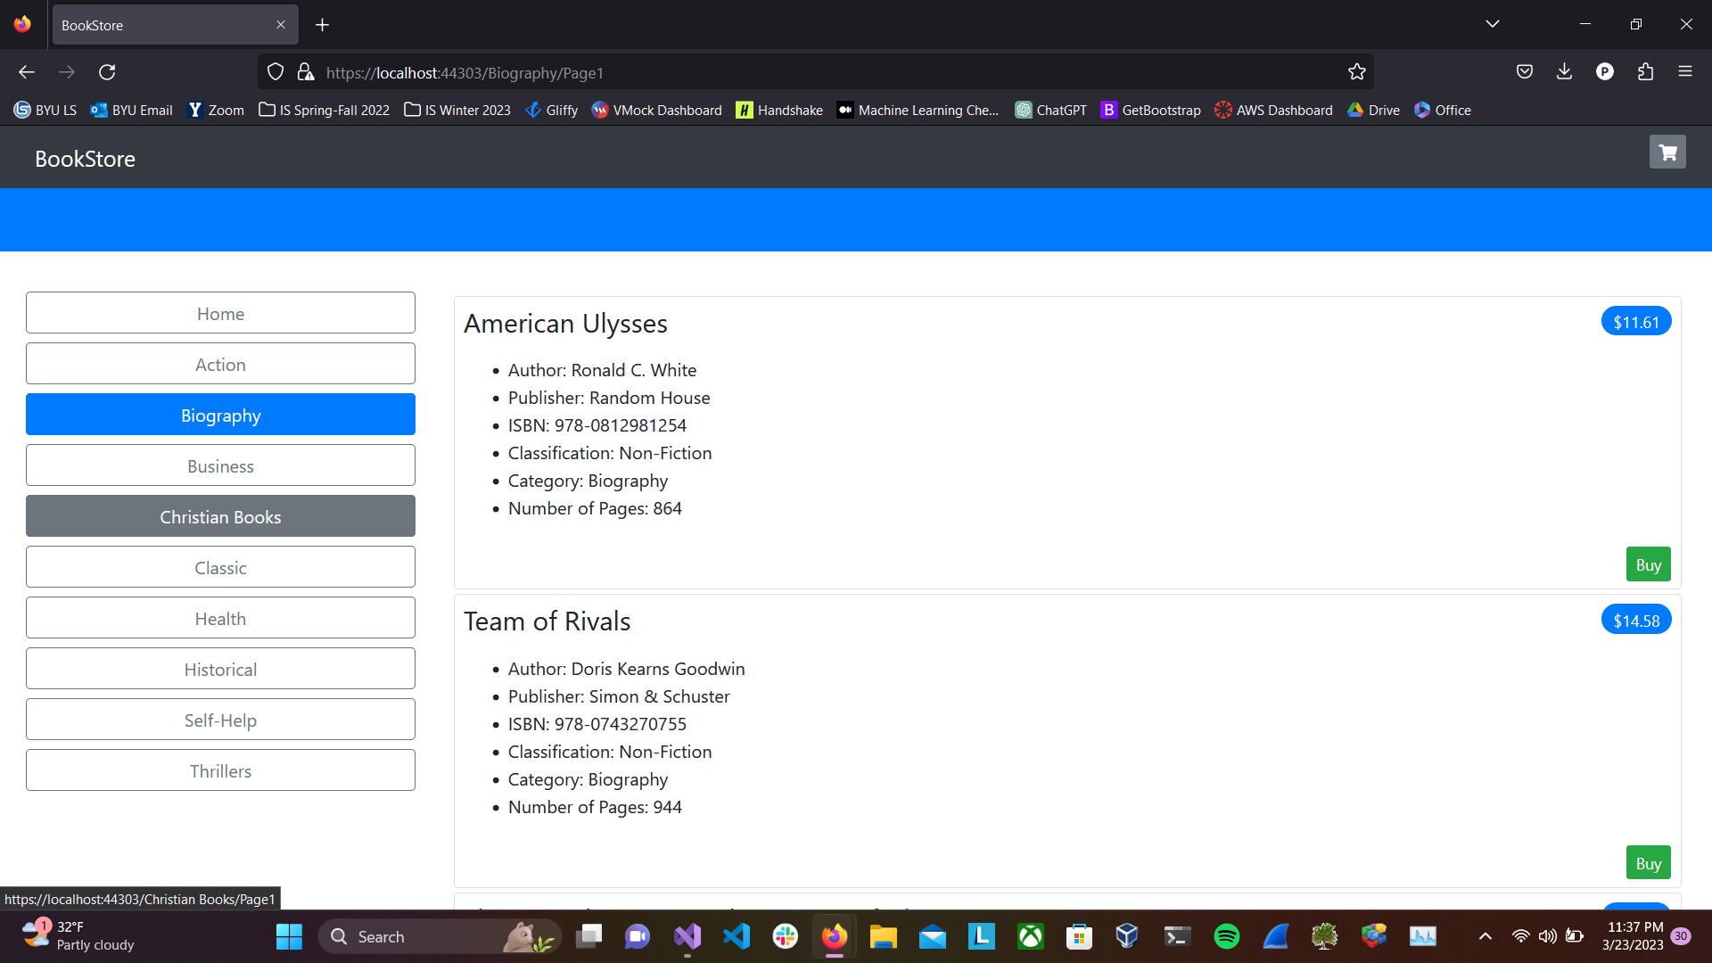This screenshot has width=1712, height=963.
Task: Open the browser downloads icon
Action: pos(1564,71)
